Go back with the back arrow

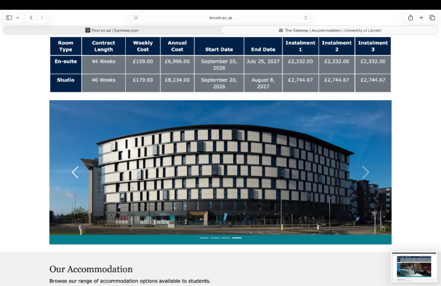[31, 18]
